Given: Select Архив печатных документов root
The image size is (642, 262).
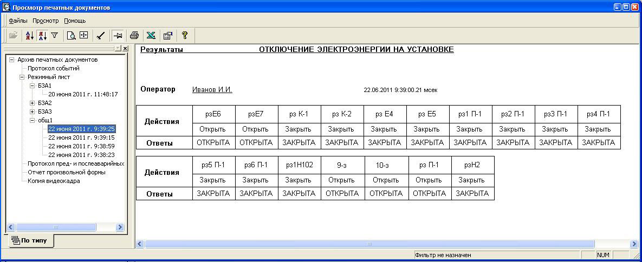Looking at the screenshot, I should (57, 60).
